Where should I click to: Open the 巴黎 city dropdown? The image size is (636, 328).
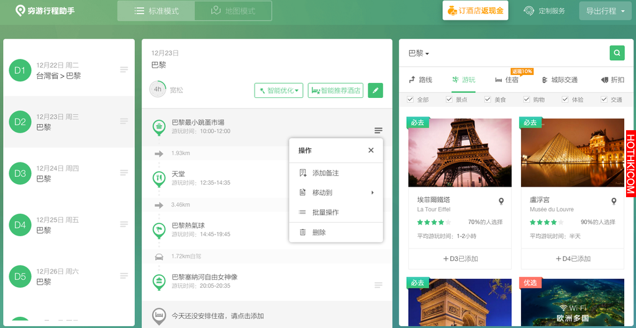tap(419, 53)
